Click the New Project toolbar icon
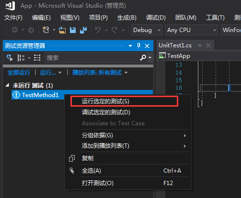The height and width of the screenshot is (198, 241). coord(46,30)
